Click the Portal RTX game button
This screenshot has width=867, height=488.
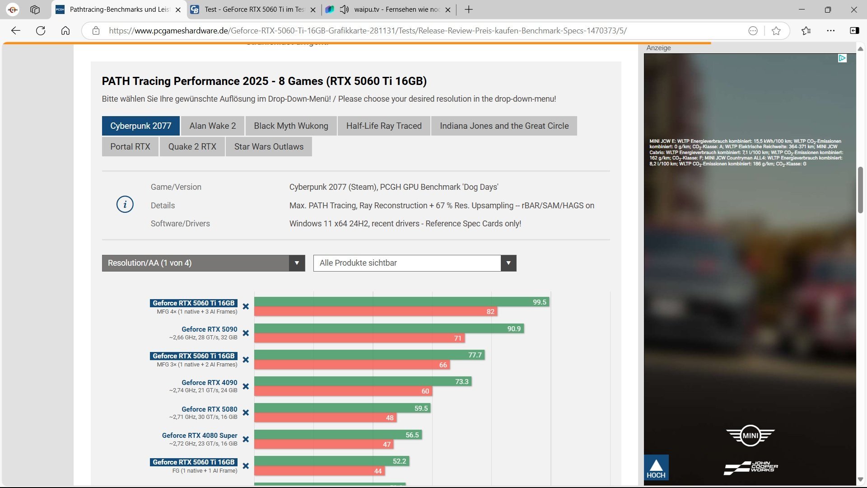click(x=130, y=147)
